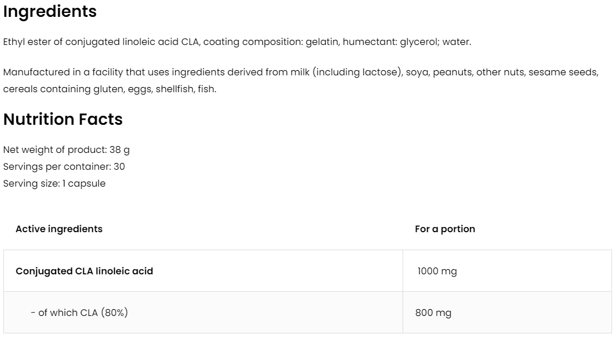Click the "800 mg" table value
The height and width of the screenshot is (339, 616).
coord(434,313)
